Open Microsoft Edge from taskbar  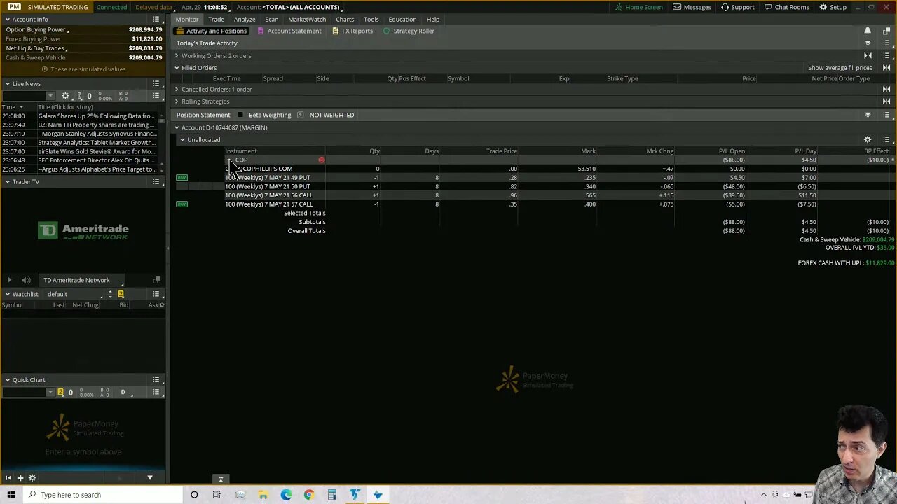(286, 495)
